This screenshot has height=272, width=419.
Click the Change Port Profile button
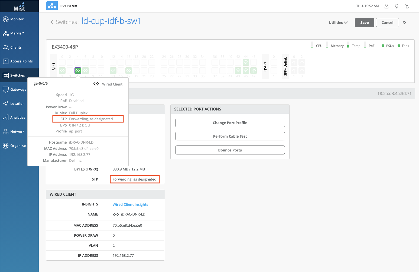click(x=230, y=123)
